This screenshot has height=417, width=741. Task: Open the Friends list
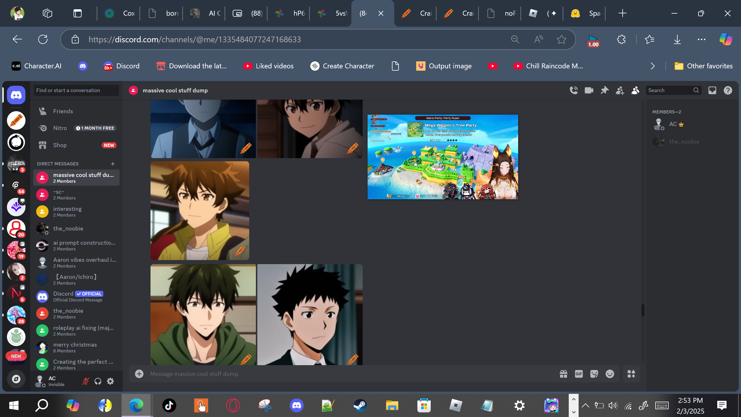click(76, 111)
